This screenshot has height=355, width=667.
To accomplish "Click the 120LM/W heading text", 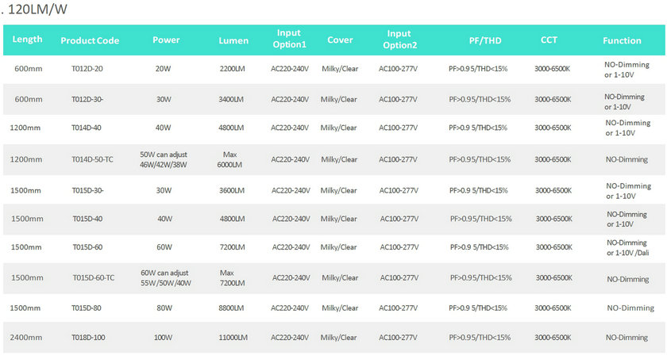I will pyautogui.click(x=37, y=10).
